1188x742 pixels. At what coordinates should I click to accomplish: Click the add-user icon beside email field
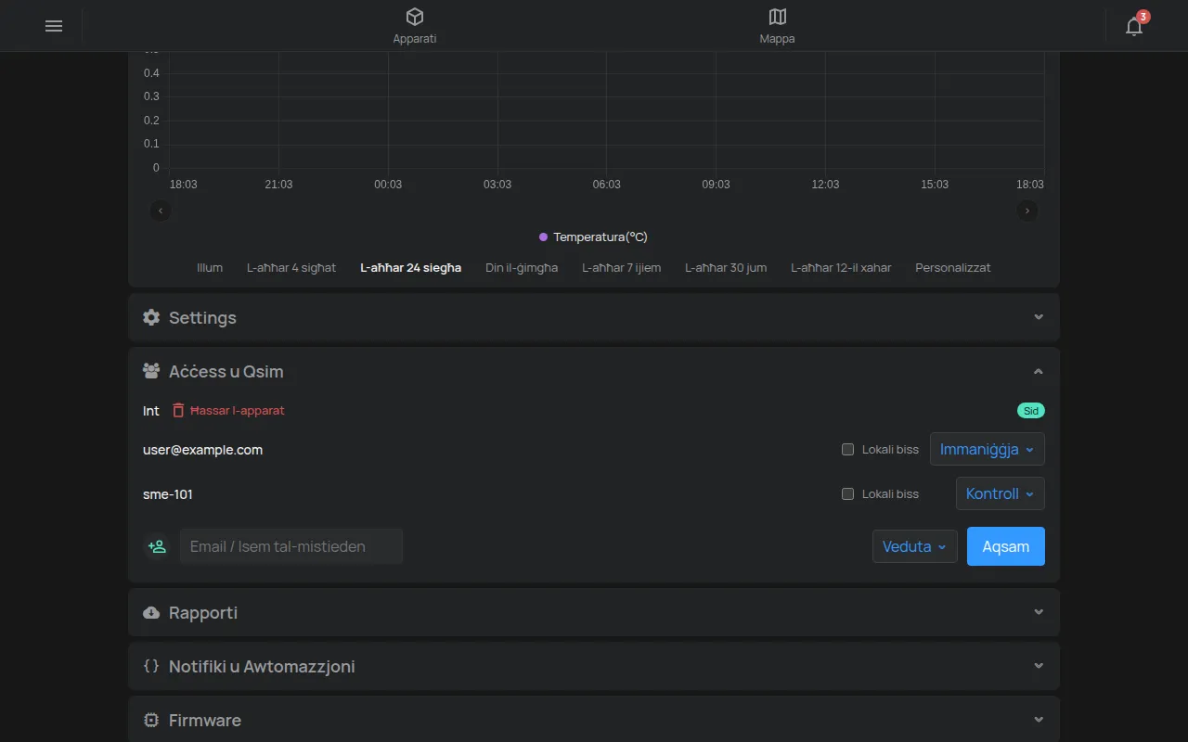(158, 546)
